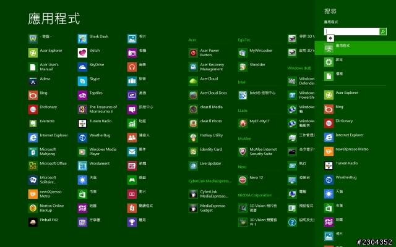
Task: Open newsXpresso Metro in the apps list
Action: [x=45, y=194]
